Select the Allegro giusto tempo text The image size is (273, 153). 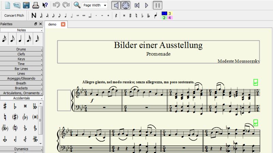(x=138, y=82)
